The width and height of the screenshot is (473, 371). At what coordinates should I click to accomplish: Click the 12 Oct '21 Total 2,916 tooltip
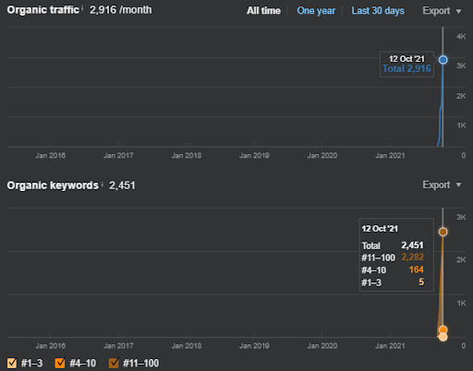pyautogui.click(x=406, y=64)
